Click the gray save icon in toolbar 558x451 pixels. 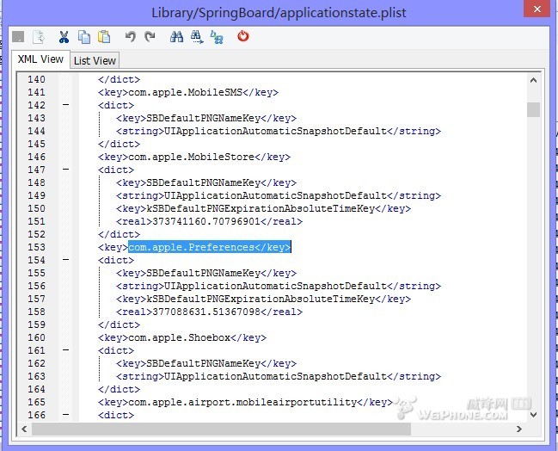tap(18, 37)
